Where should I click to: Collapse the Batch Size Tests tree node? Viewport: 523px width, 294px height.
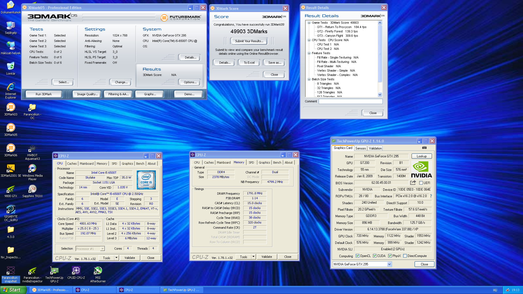pos(309,79)
